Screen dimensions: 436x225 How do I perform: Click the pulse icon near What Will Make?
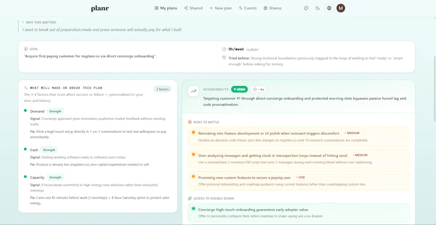(x=26, y=88)
